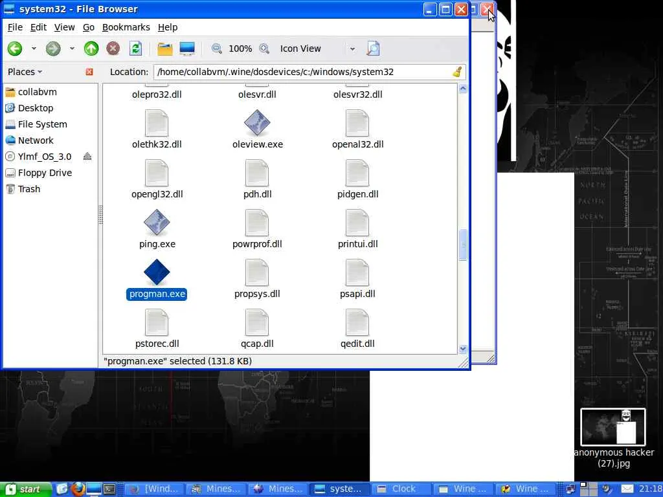Open Back history dropdown arrow

click(x=34, y=49)
